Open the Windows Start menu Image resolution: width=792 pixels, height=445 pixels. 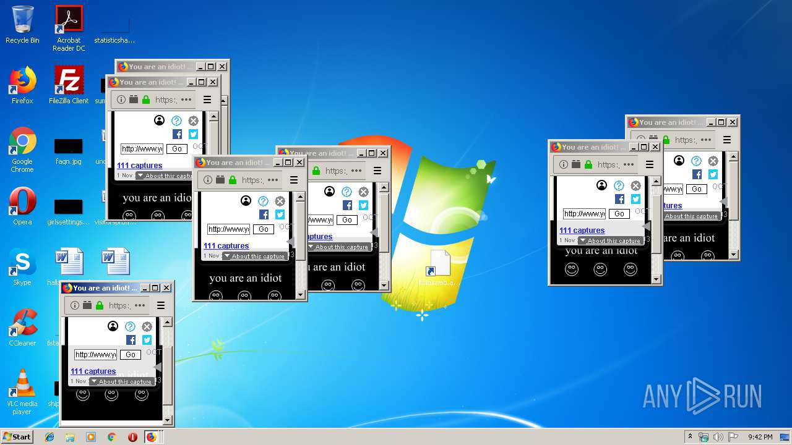pyautogui.click(x=17, y=436)
